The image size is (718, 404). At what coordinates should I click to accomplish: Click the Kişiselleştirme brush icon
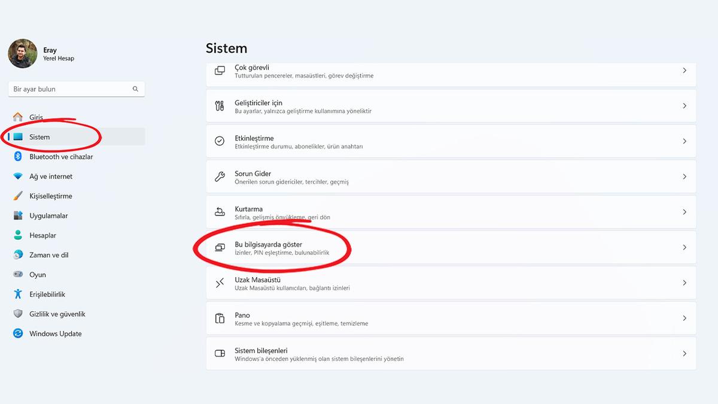click(x=18, y=196)
